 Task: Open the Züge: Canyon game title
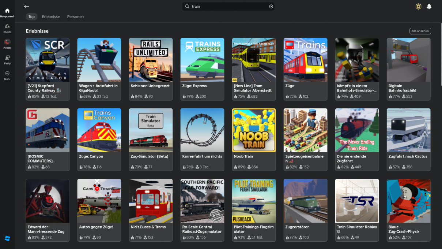(x=91, y=156)
